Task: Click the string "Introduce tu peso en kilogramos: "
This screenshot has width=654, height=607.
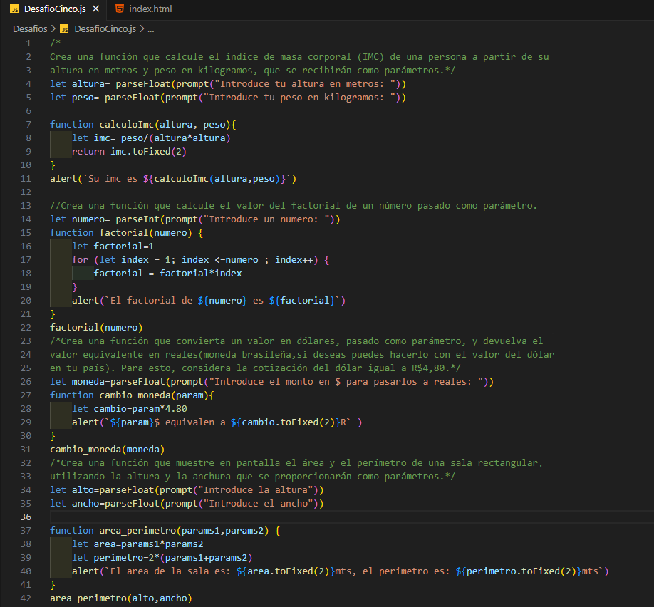Action: 299,97
